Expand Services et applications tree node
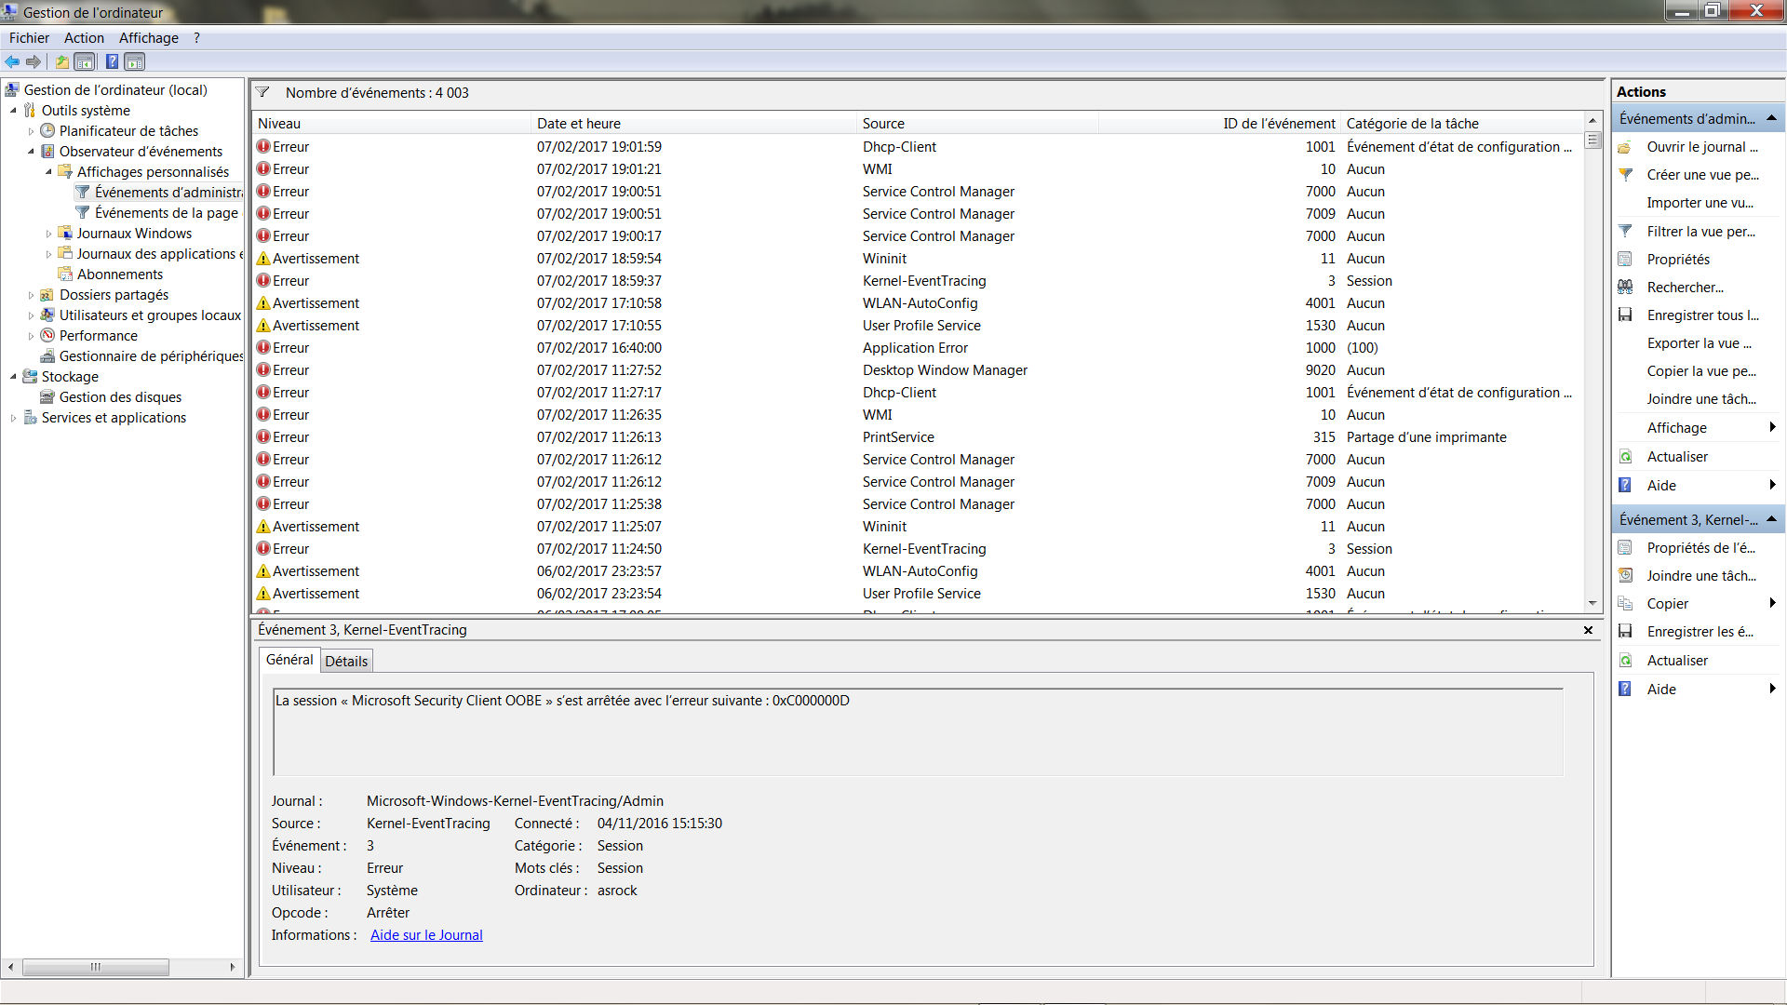The image size is (1787, 1005). click(13, 418)
